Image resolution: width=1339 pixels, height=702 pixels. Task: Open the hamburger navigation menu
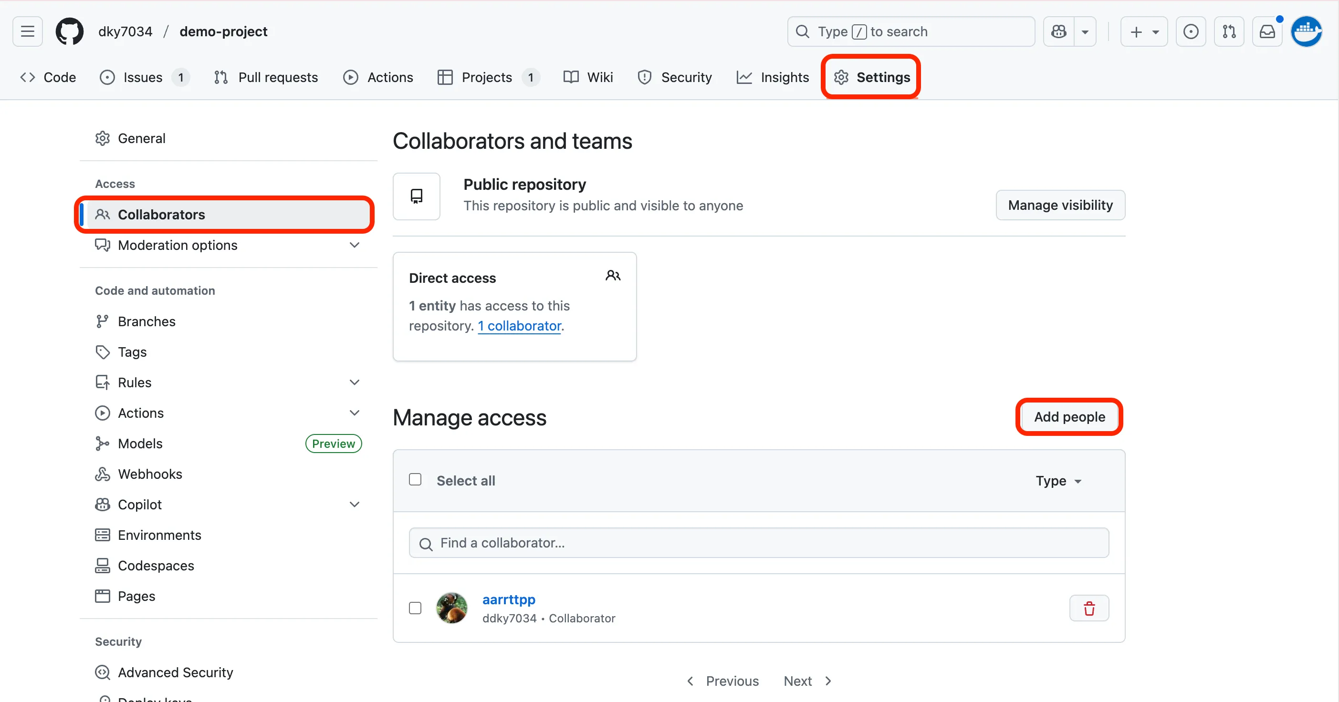pyautogui.click(x=28, y=31)
